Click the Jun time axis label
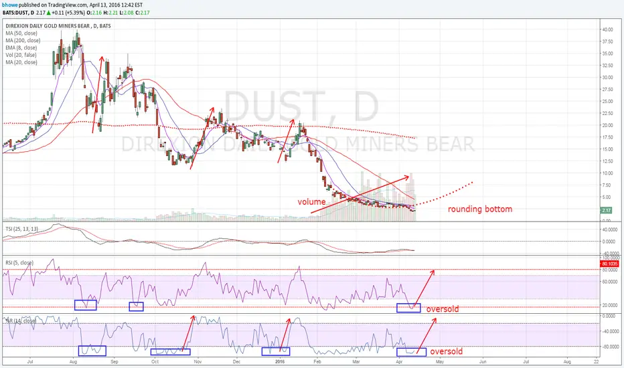624x368 pixels. [483, 361]
